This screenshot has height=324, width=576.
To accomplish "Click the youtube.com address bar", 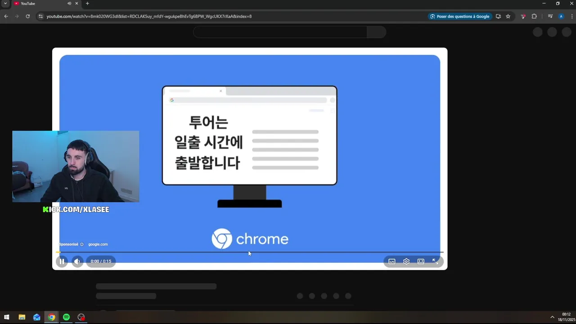I will tap(149, 16).
